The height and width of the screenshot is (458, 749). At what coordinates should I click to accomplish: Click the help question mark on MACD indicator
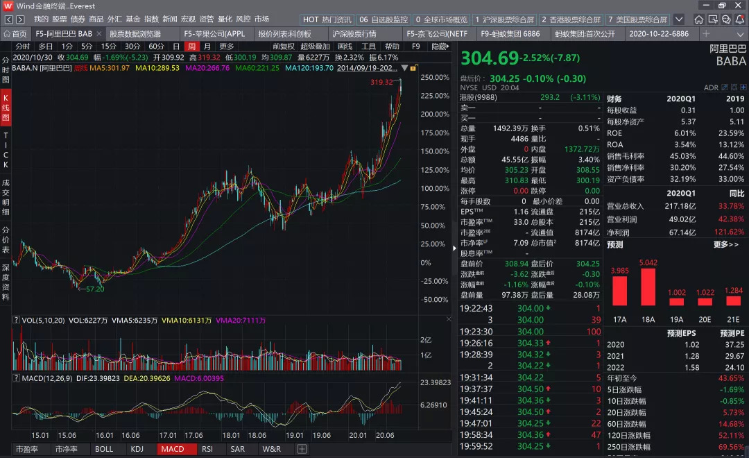(x=16, y=378)
